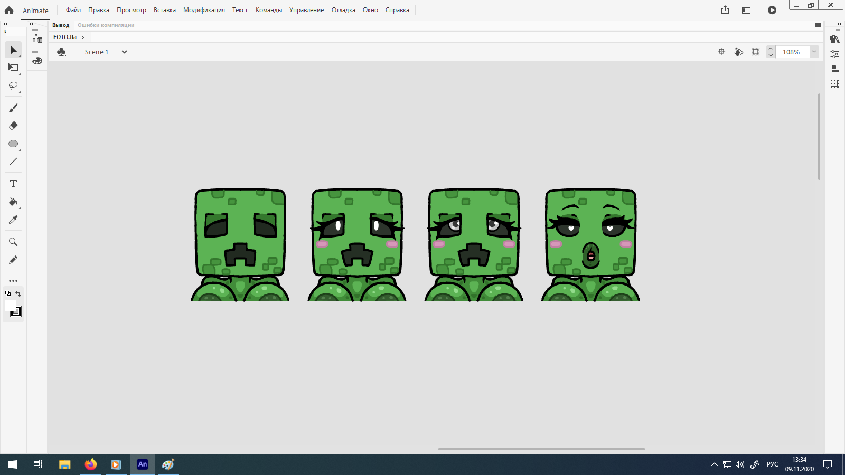Open the Просмотр menu
This screenshot has width=845, height=475.
click(x=132, y=10)
